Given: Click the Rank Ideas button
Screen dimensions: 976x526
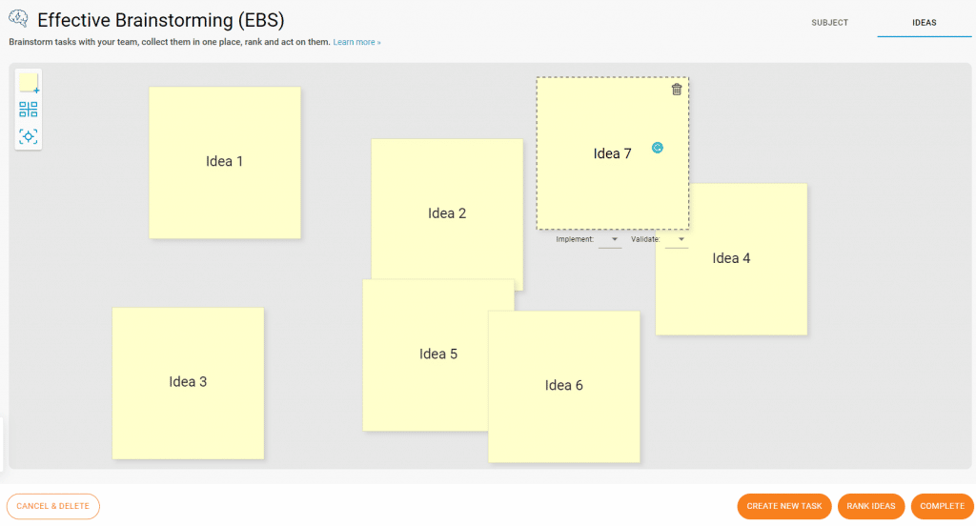Looking at the screenshot, I should 871,506.
